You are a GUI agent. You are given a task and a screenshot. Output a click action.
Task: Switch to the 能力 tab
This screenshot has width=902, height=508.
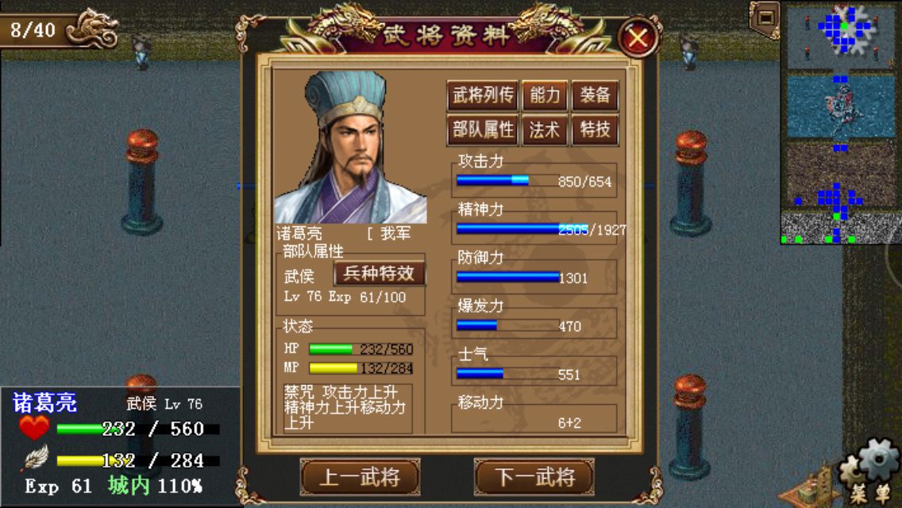pyautogui.click(x=545, y=95)
